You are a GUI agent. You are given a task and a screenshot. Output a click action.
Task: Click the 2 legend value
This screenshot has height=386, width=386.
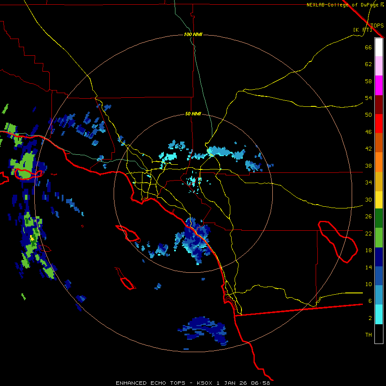(x=370, y=318)
